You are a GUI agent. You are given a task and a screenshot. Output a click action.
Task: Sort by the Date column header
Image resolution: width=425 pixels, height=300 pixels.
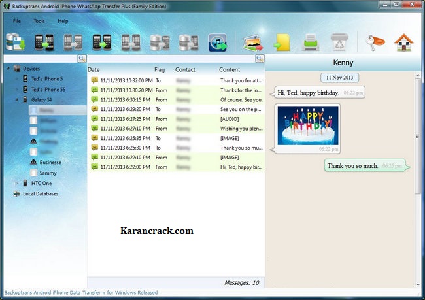(x=93, y=70)
